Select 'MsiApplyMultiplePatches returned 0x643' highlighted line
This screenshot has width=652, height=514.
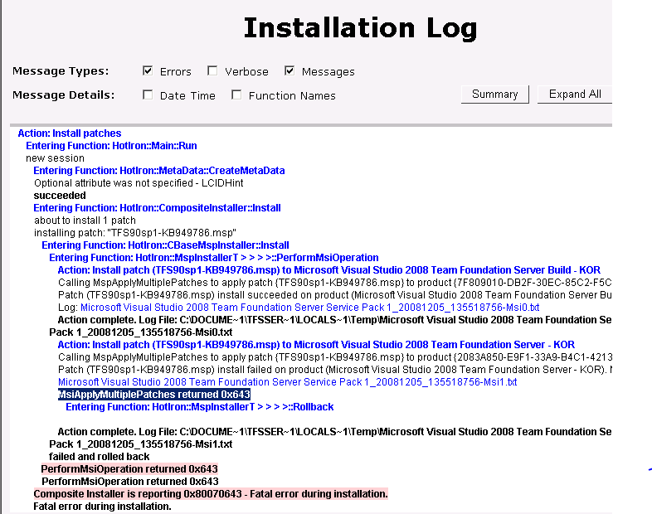tap(154, 395)
